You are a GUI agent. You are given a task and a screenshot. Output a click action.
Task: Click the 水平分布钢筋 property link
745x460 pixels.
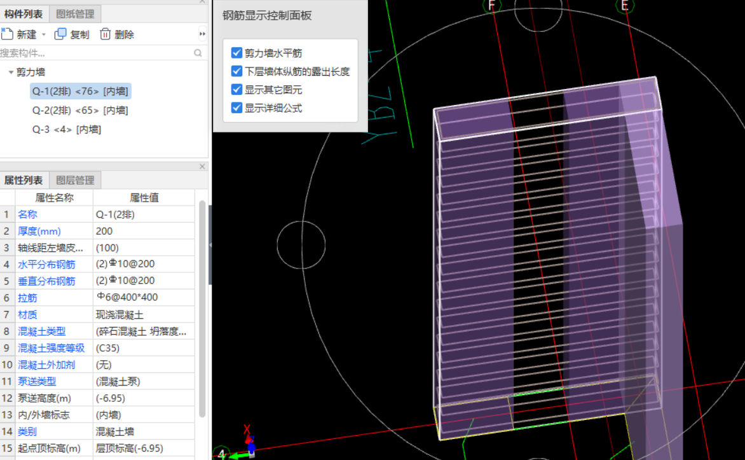[46, 264]
